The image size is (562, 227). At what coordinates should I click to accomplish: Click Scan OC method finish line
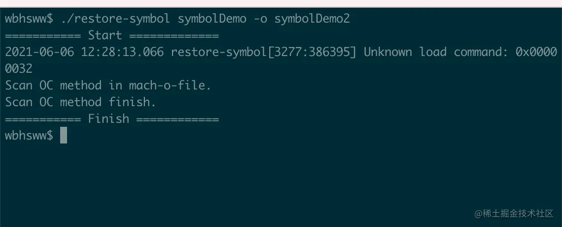[81, 102]
